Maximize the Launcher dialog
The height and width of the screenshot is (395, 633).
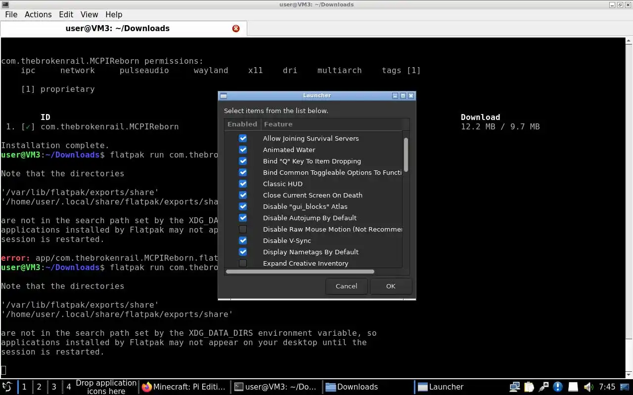(403, 96)
